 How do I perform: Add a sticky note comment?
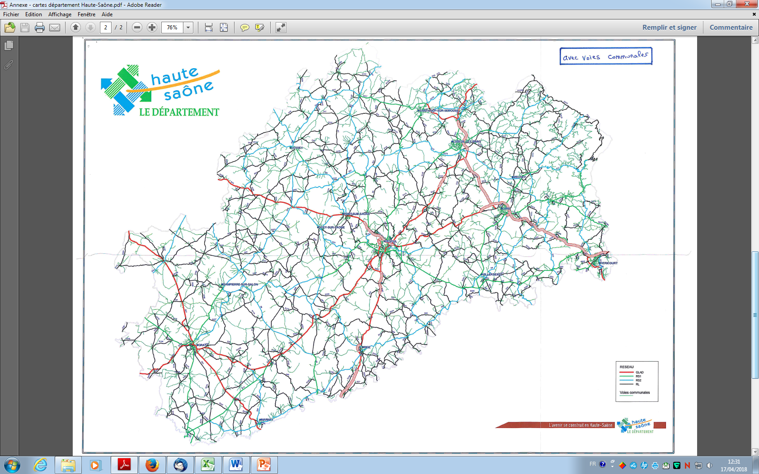click(244, 28)
